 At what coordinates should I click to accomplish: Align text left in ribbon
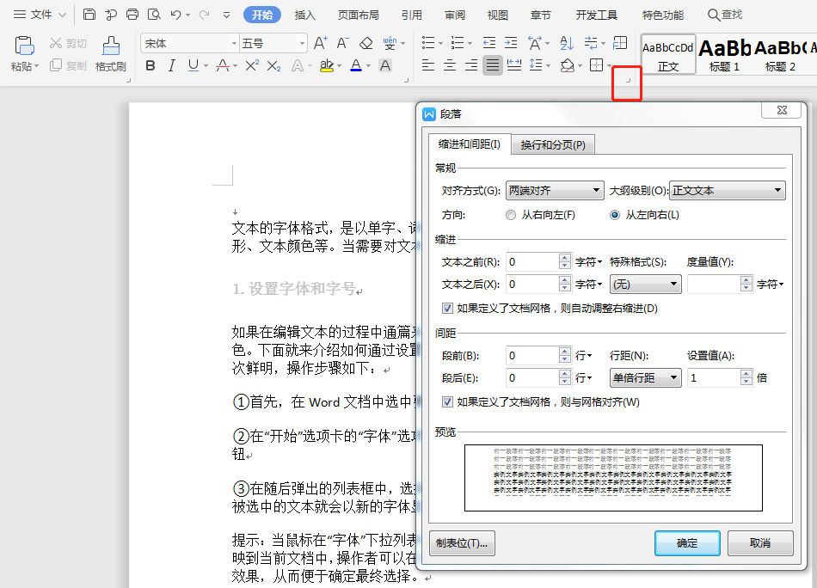click(x=427, y=65)
